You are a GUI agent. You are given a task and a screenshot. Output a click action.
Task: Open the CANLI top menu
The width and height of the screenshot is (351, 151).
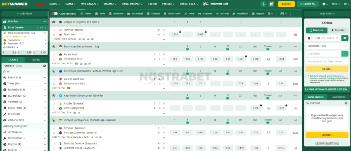[x=71, y=4]
